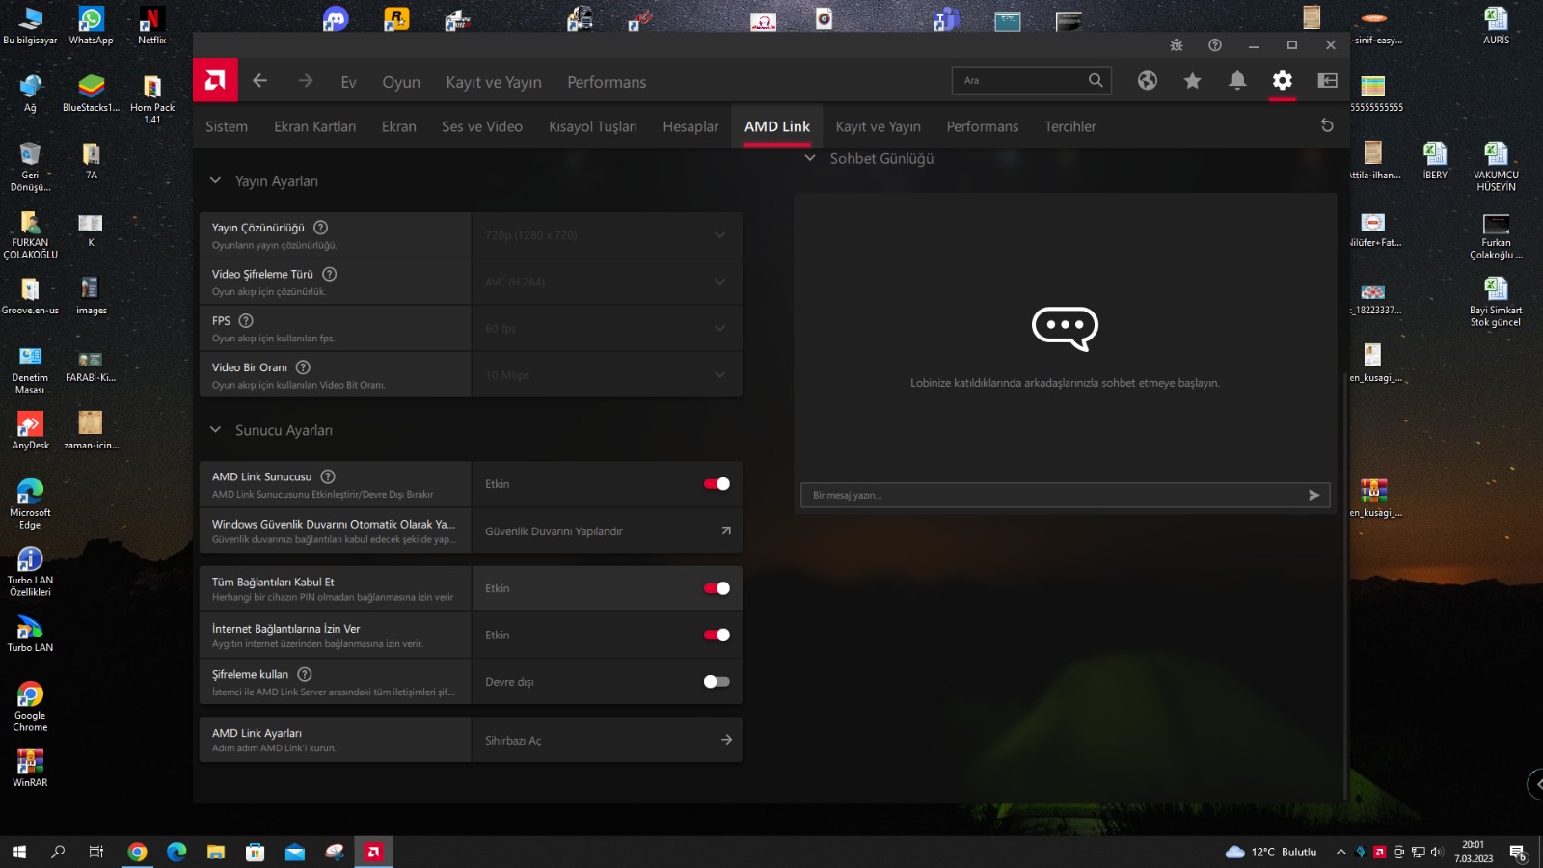Viewport: 1543px width, 868px height.
Task: Open Oyun in top navigation
Action: (x=401, y=82)
